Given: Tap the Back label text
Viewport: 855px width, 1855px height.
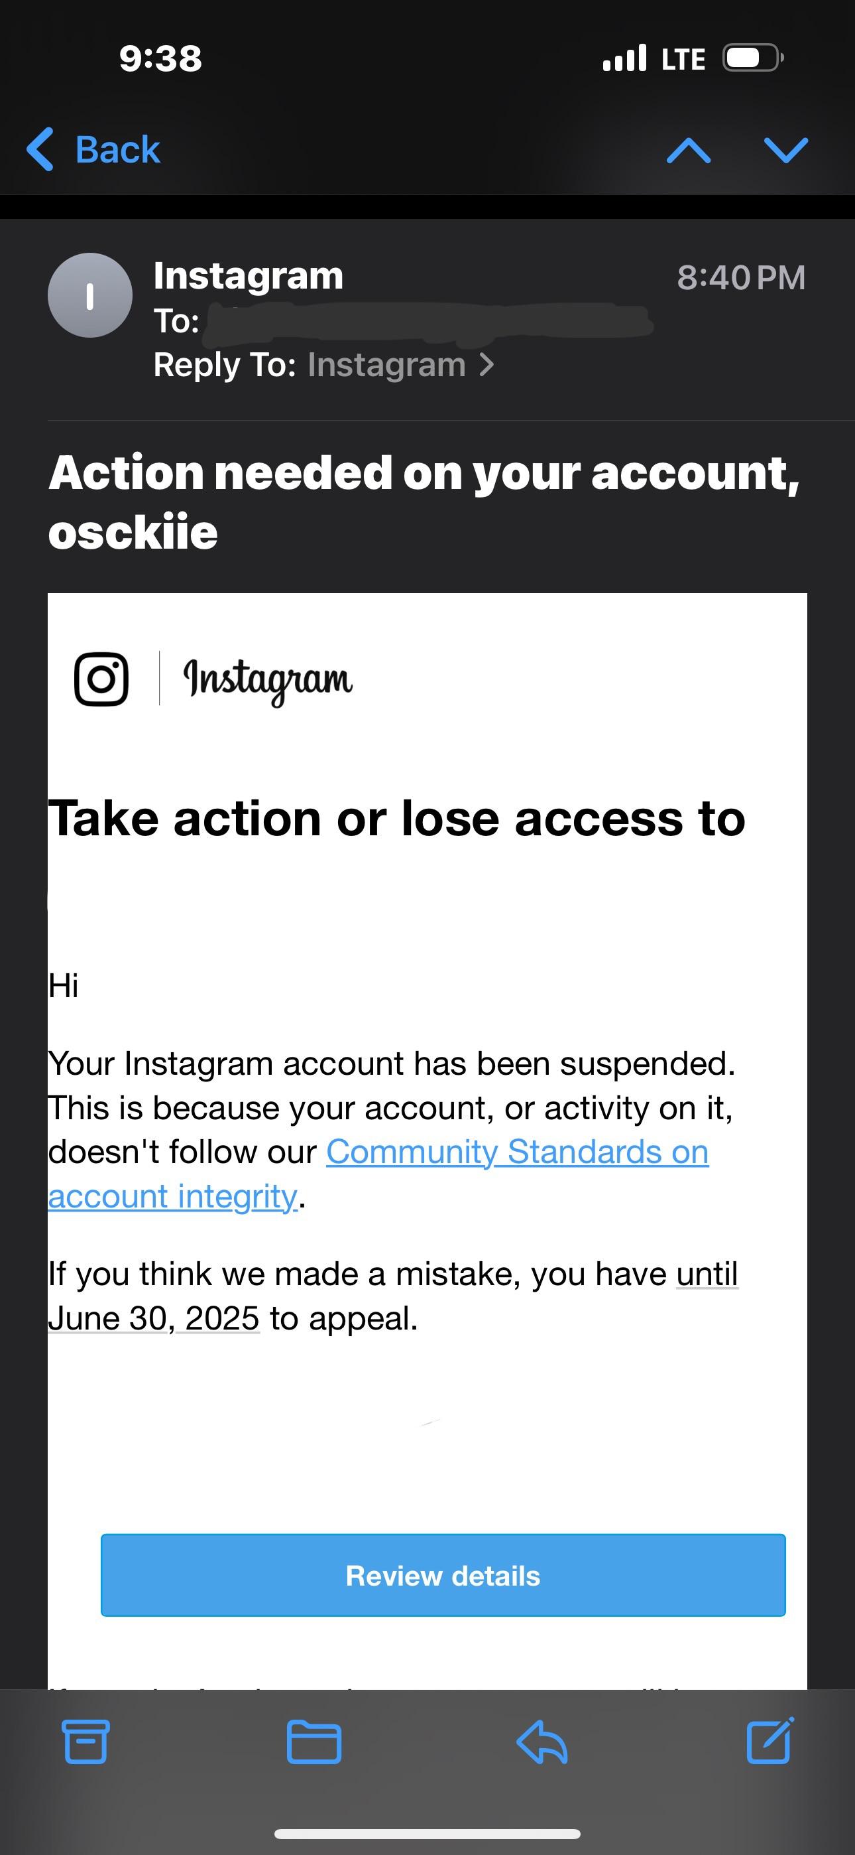Looking at the screenshot, I should [117, 150].
